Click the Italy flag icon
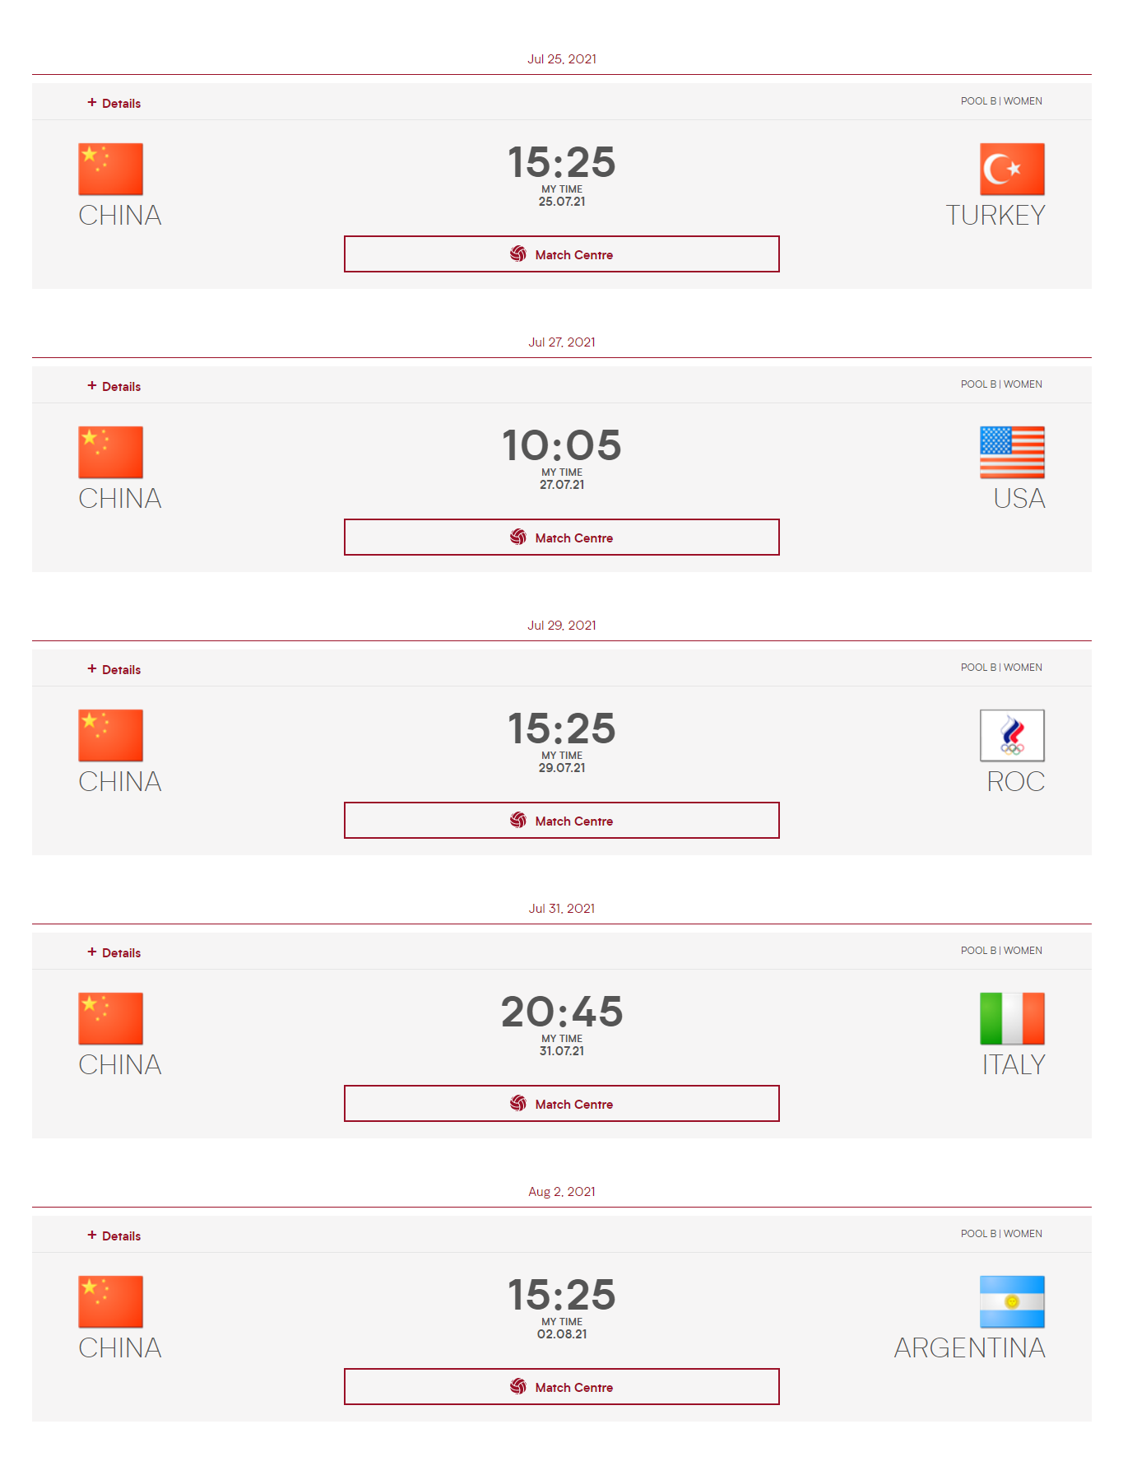The image size is (1123, 1466). [x=1012, y=1019]
